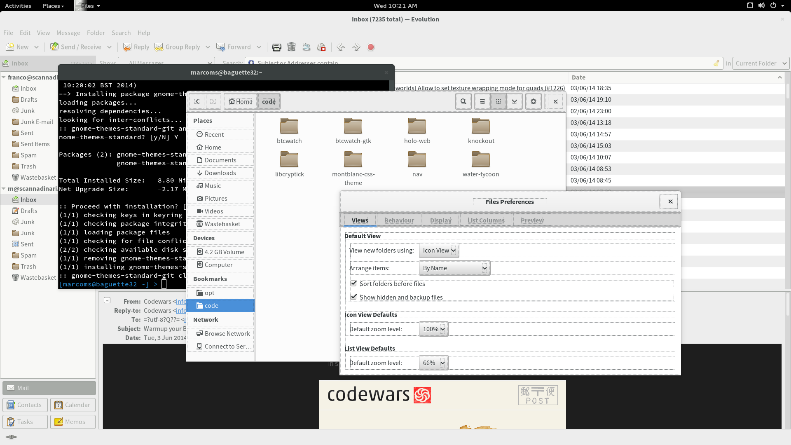The height and width of the screenshot is (445, 791).
Task: Toggle Sort folders before files checkbox
Action: tap(353, 283)
